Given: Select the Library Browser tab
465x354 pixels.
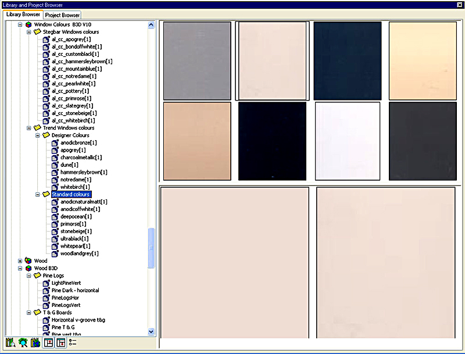Looking at the screenshot, I should coord(23,15).
